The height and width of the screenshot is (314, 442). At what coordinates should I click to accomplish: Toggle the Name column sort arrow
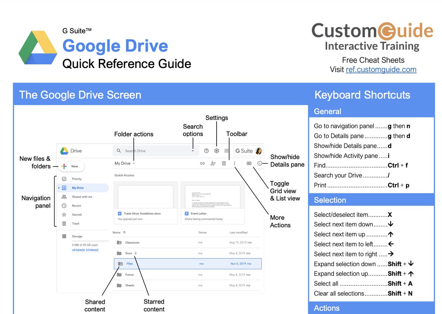tap(124, 232)
